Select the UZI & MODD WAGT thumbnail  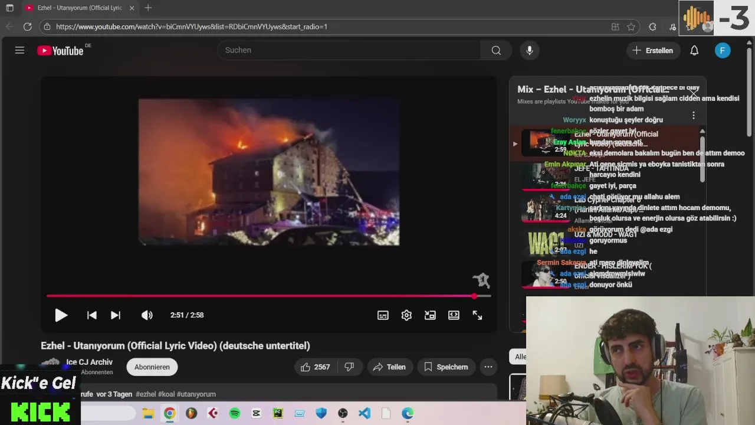tap(546, 242)
